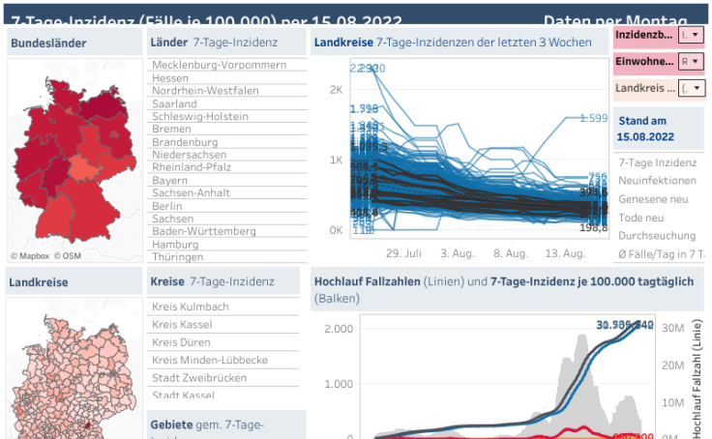Choose Kreis Düren in Kreise list
Image resolution: width=712 pixels, height=439 pixels.
tap(185, 342)
